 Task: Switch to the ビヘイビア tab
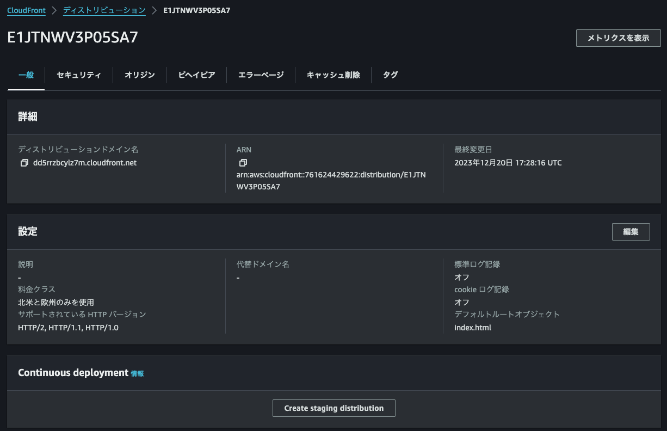pos(197,75)
